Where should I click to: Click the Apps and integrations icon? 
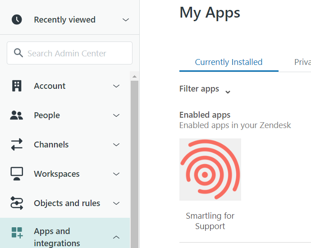[x=17, y=233]
